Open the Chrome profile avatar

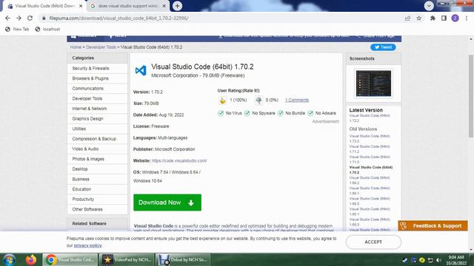(455, 18)
